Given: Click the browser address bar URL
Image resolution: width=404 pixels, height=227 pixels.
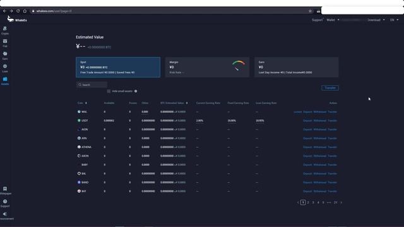Looking at the screenshot, I should coord(54,11).
